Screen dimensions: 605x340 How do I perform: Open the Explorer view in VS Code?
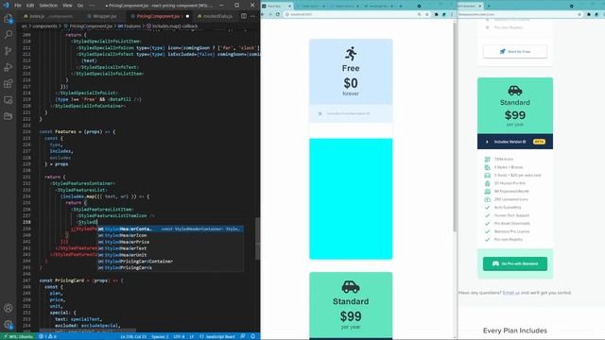point(9,19)
